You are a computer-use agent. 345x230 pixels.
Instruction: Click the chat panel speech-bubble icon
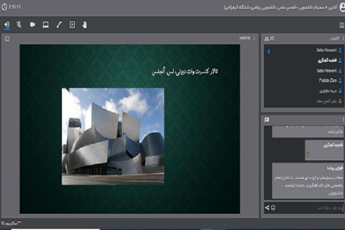[x=267, y=120]
